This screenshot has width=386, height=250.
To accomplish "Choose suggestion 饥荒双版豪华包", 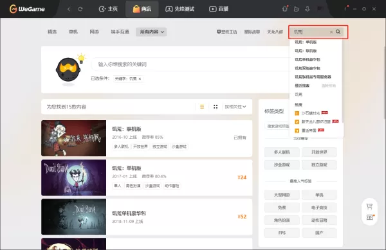I will click(x=308, y=68).
